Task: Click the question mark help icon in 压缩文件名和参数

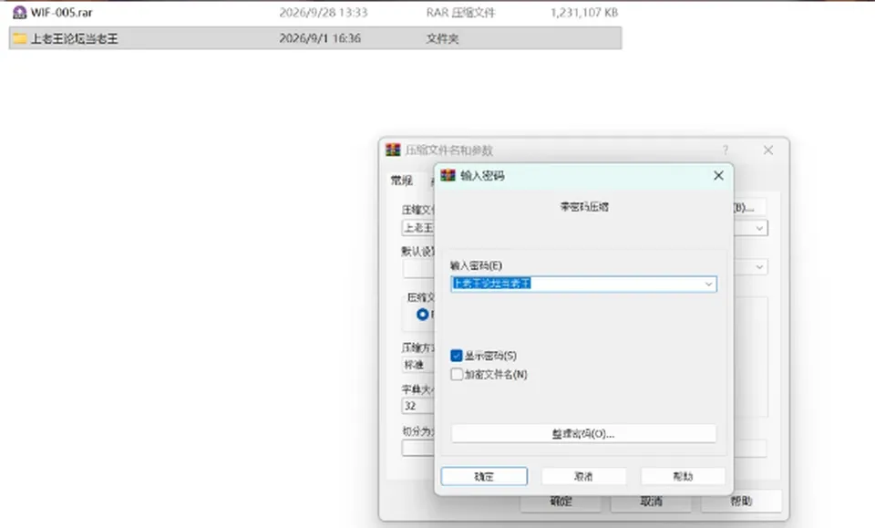Action: [726, 150]
